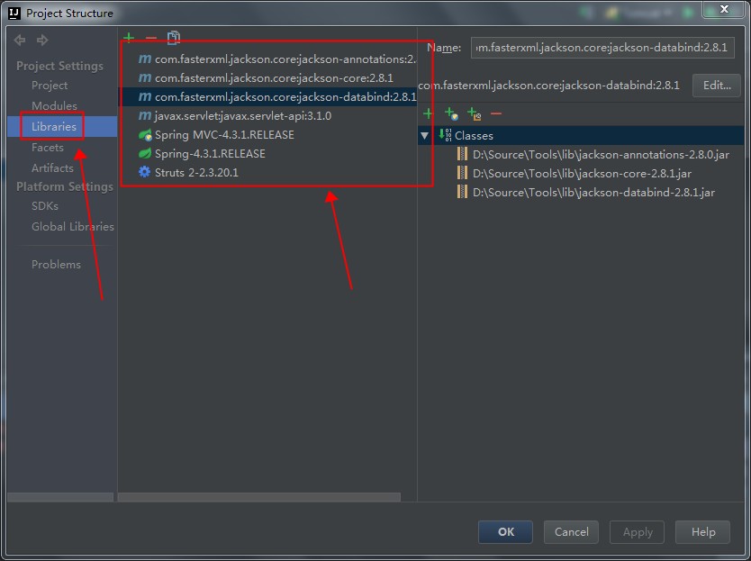Screen dimensions: 751x561
Task: Click the library Name input field
Action: coord(602,48)
